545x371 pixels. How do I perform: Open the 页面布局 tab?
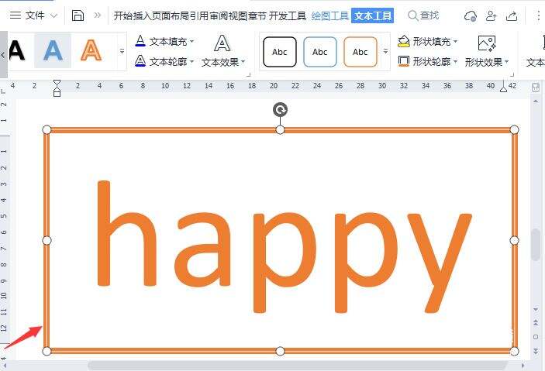171,16
